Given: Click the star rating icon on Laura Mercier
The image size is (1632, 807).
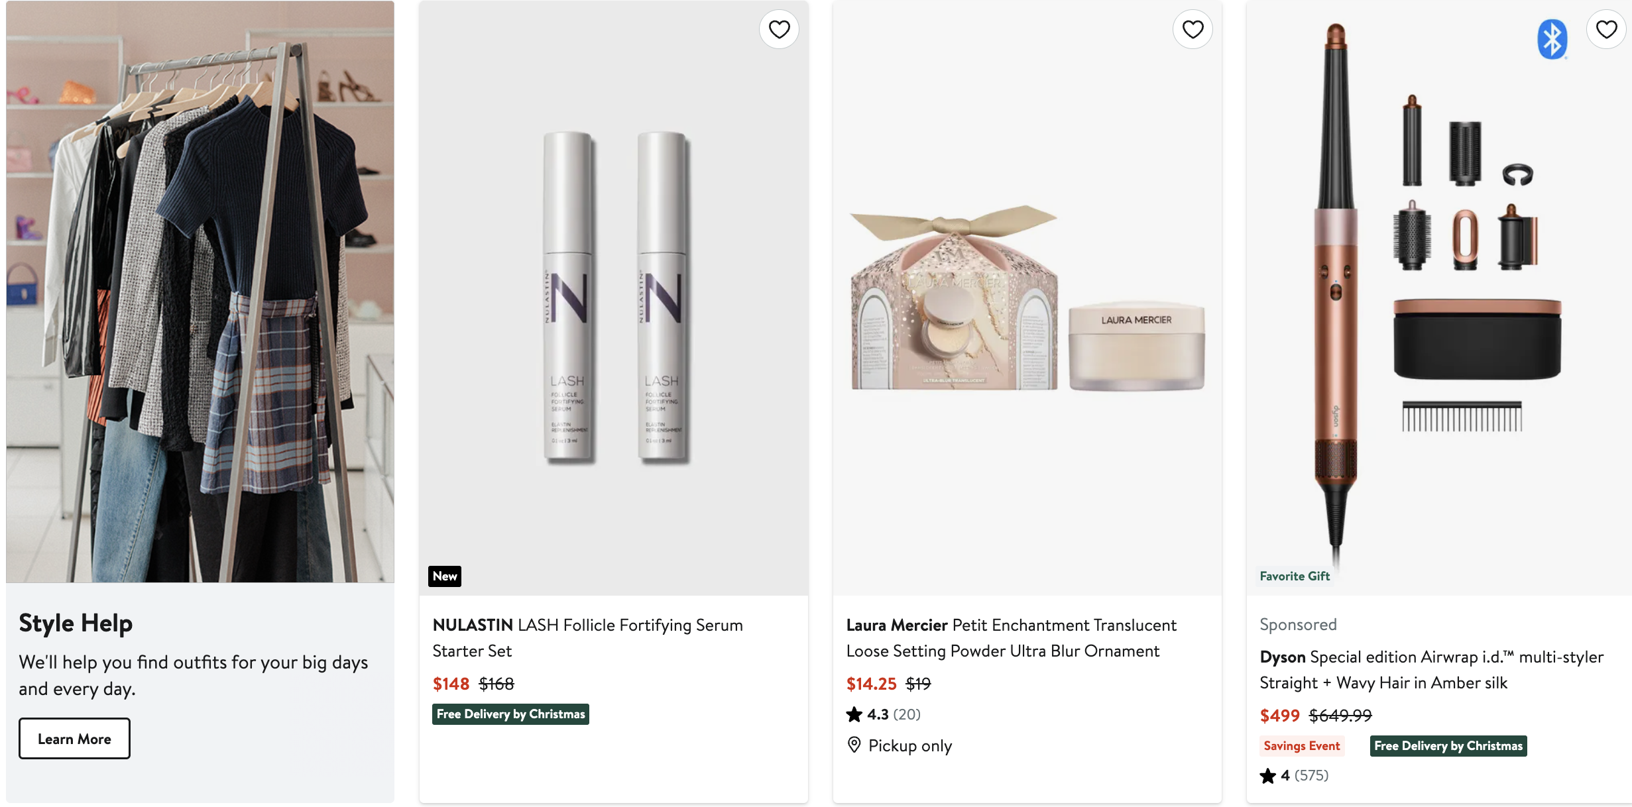Looking at the screenshot, I should pyautogui.click(x=854, y=714).
